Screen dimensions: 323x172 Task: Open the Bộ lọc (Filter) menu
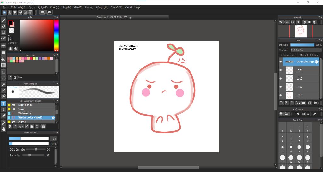click(43, 7)
